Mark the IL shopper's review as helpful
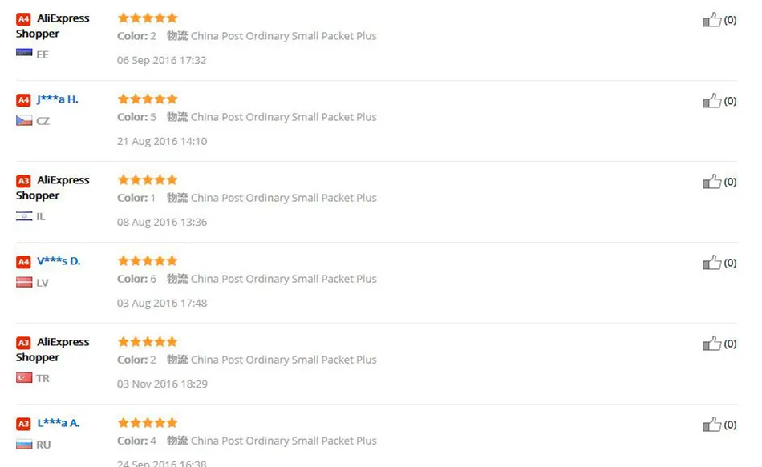Image resolution: width=762 pixels, height=467 pixels. [711, 182]
